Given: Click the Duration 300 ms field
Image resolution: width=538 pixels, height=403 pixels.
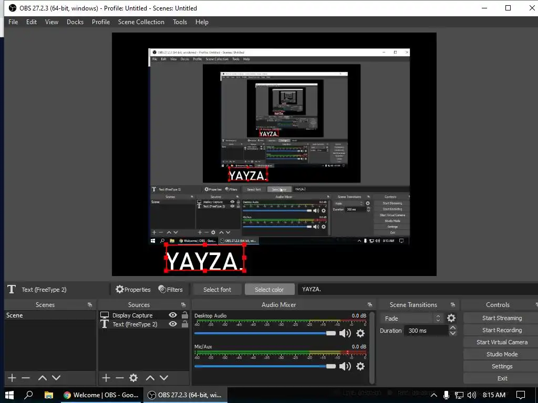Looking at the screenshot, I should coord(426,331).
